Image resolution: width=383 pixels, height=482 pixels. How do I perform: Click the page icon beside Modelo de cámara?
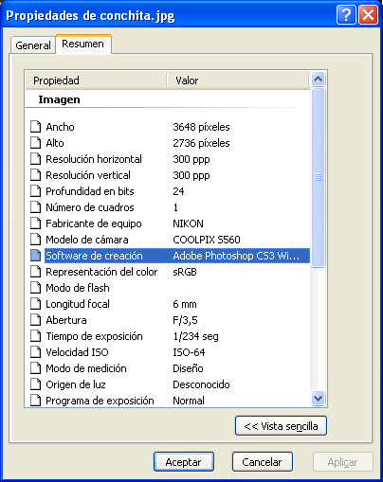tap(36, 240)
